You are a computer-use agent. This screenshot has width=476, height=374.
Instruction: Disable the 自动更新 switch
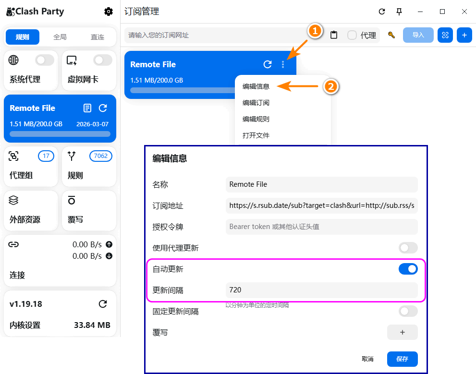point(408,269)
